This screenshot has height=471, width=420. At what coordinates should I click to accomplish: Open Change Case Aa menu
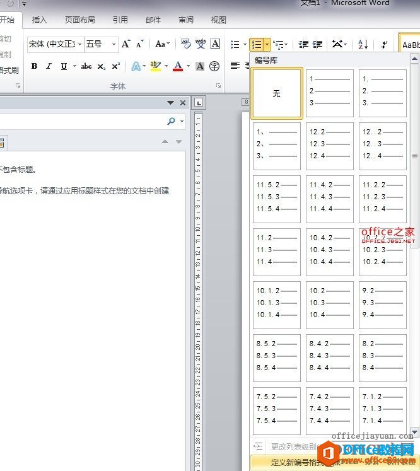pos(162,44)
